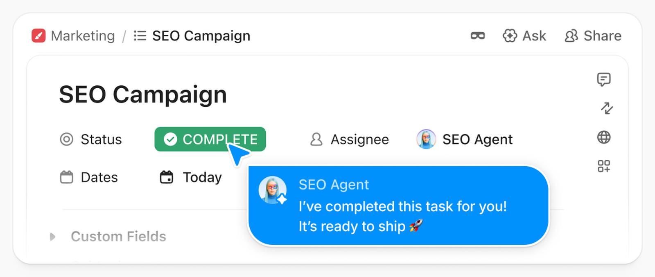Click the arrows icon in the right sidebar
Screen dimensions: 655x277
point(606,108)
